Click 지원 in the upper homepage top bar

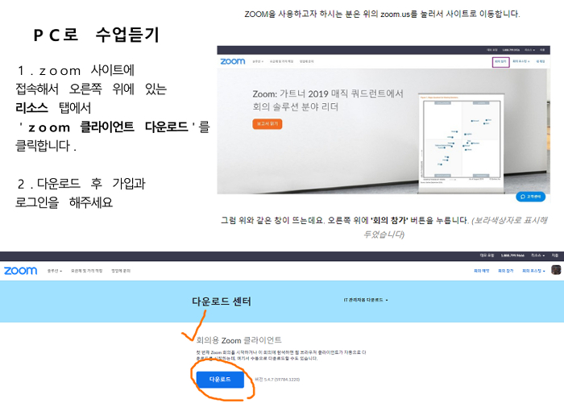tap(542, 50)
